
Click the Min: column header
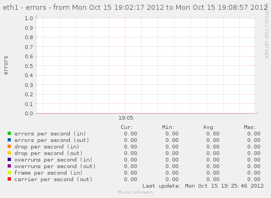click(x=168, y=127)
